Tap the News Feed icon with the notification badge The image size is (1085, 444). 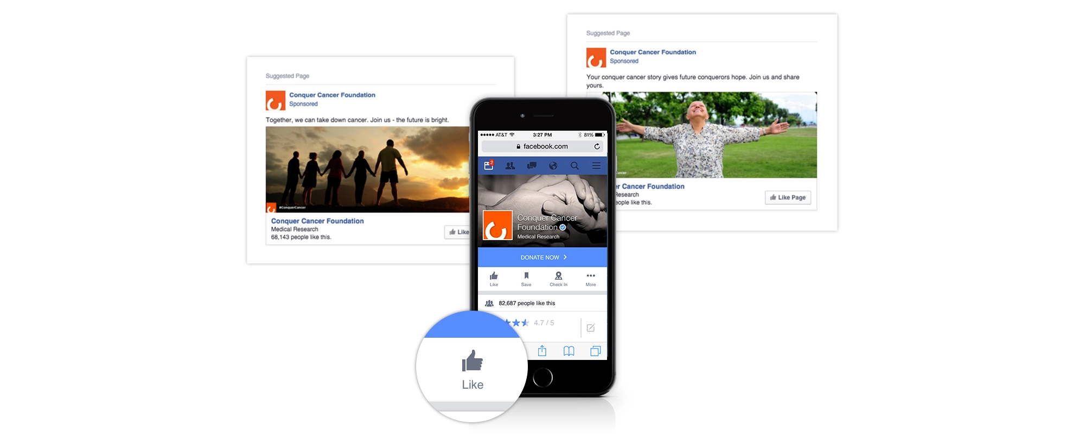tap(489, 165)
